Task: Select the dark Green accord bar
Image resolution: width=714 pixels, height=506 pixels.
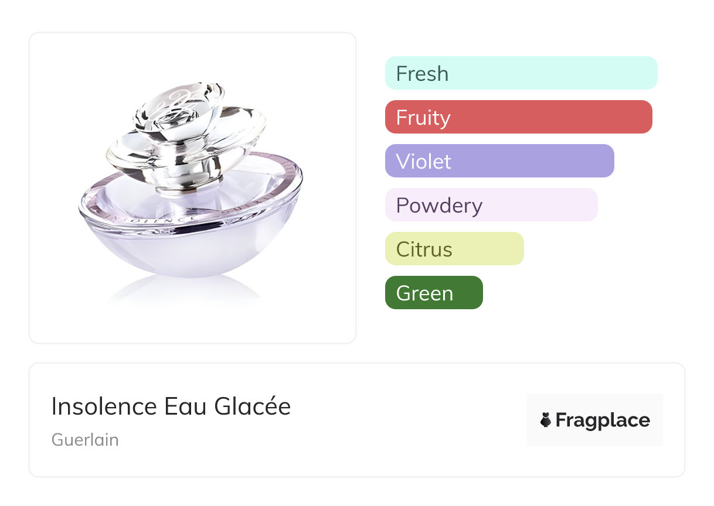Action: (433, 293)
